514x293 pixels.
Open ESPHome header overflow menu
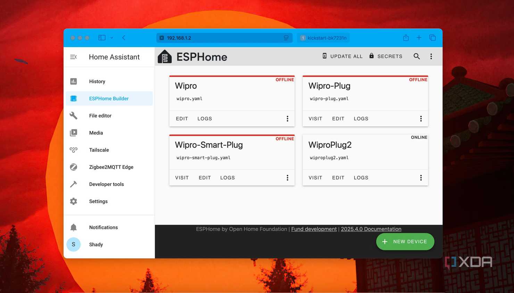(431, 56)
